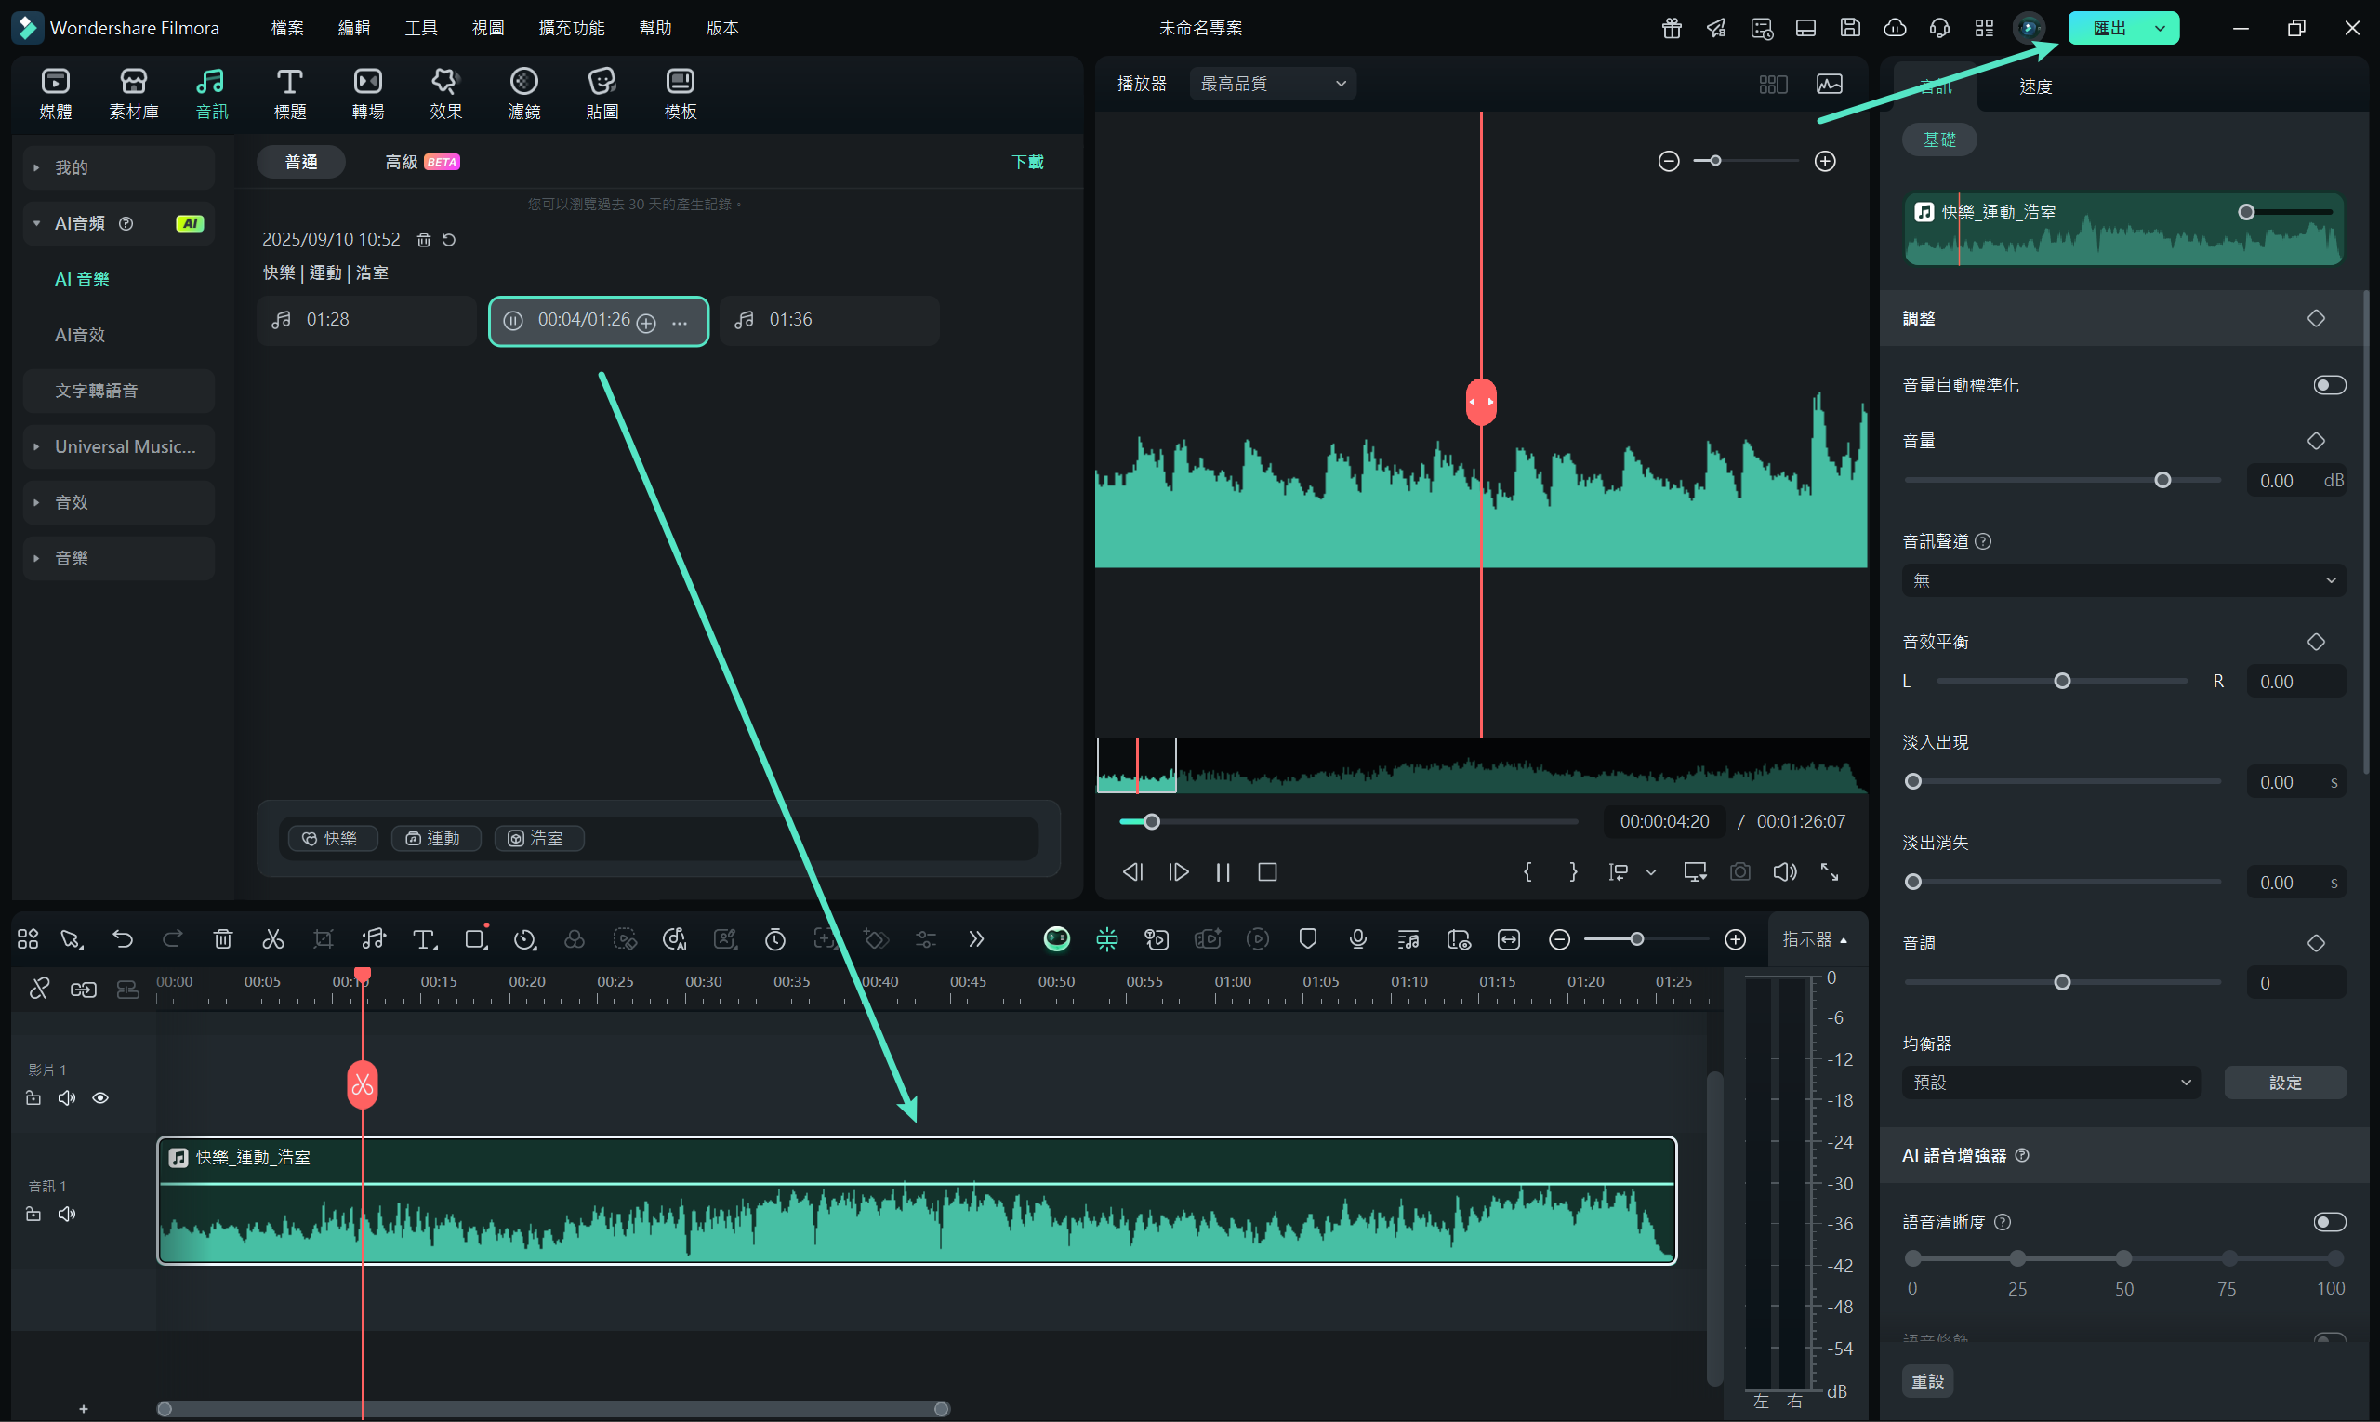Open the 貼圖 stickers panel
The width and height of the screenshot is (2380, 1422).
click(x=602, y=93)
